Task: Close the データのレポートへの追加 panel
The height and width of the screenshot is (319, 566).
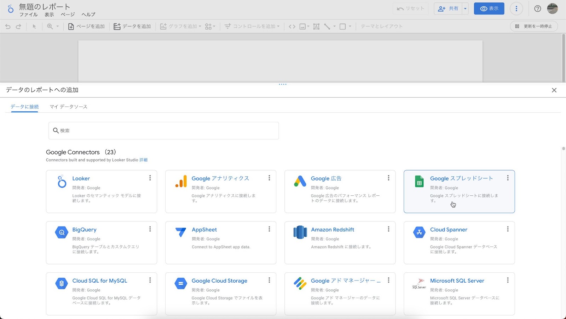Action: tap(554, 90)
